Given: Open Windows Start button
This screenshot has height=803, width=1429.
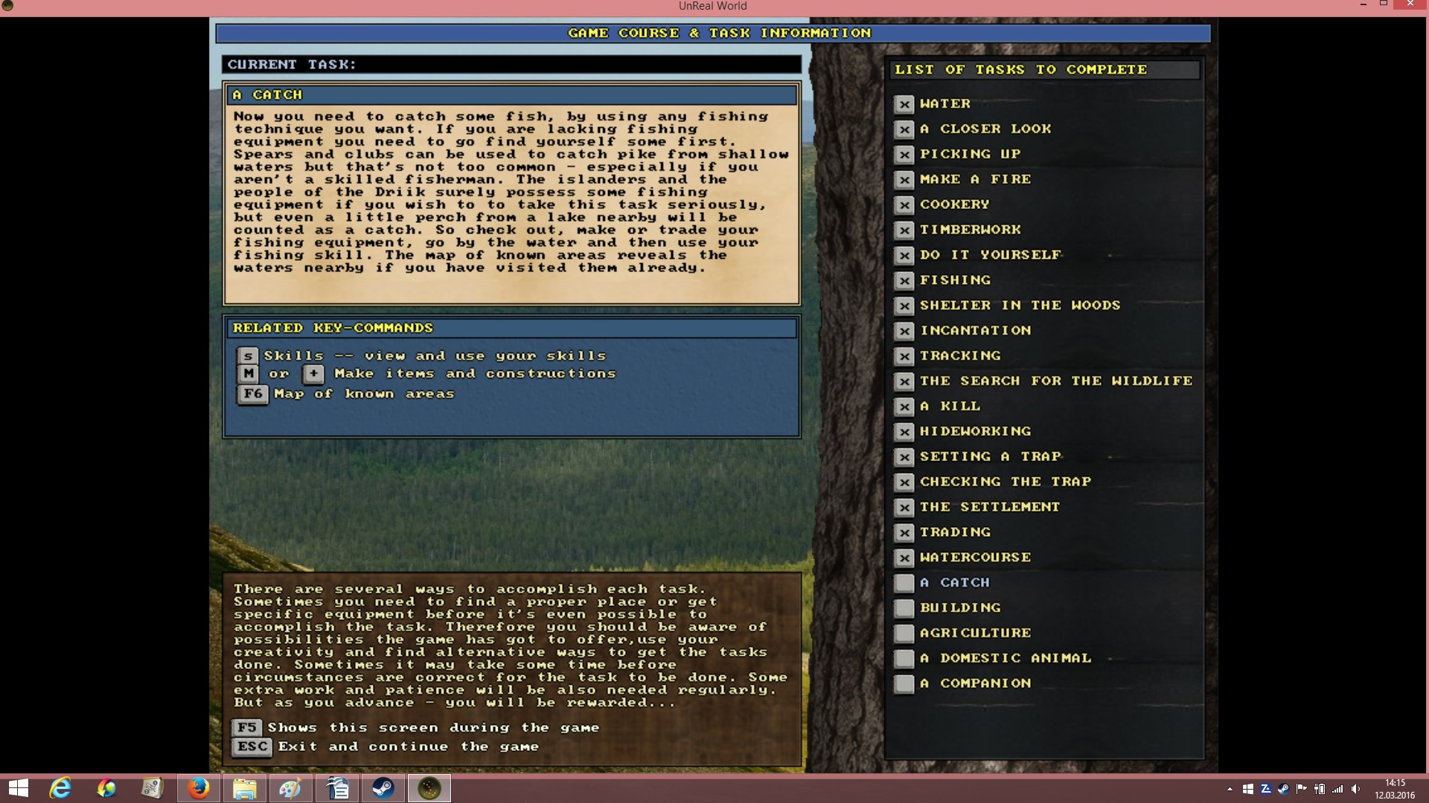Looking at the screenshot, I should tap(19, 788).
